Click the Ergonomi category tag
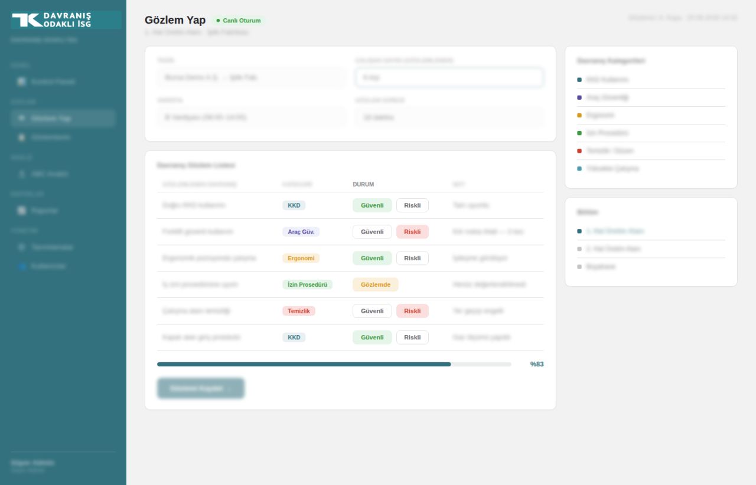 click(301, 258)
